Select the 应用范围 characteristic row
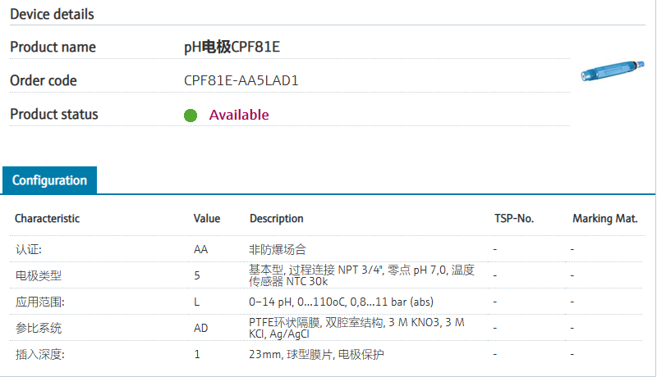This screenshot has height=377, width=657. 40,302
